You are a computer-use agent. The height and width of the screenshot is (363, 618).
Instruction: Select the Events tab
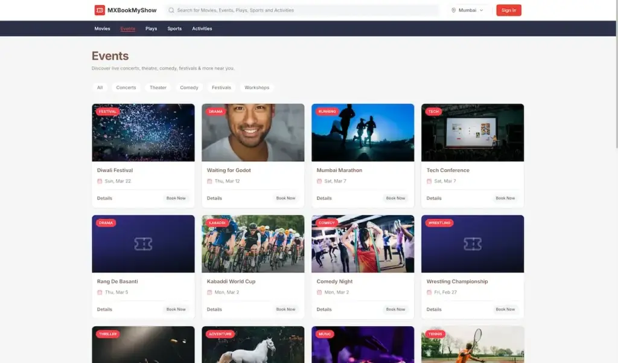point(128,28)
